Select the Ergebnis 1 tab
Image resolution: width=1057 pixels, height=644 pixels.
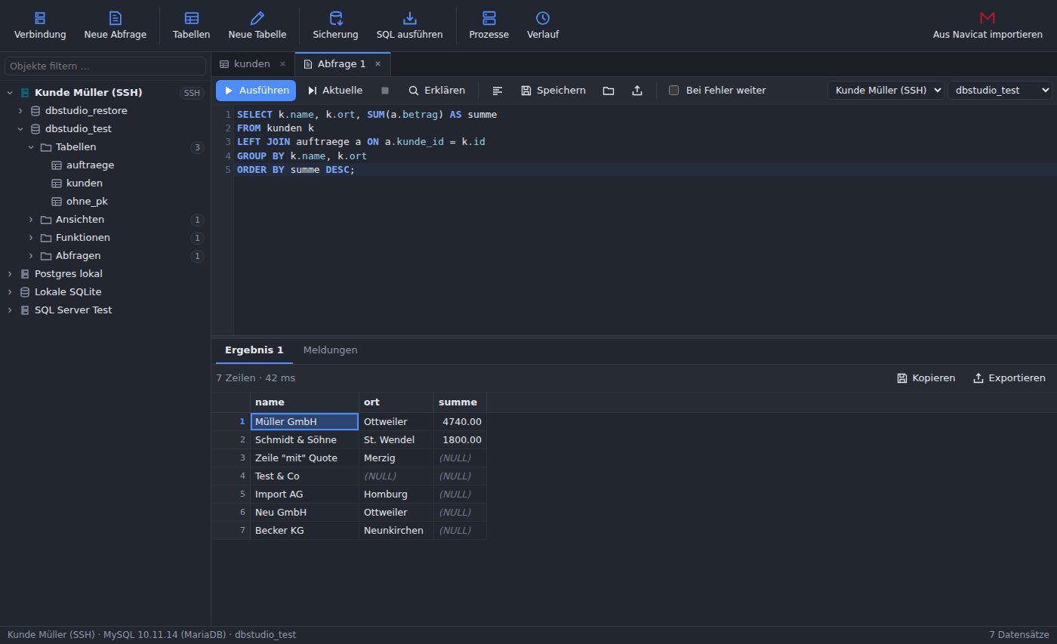(254, 350)
